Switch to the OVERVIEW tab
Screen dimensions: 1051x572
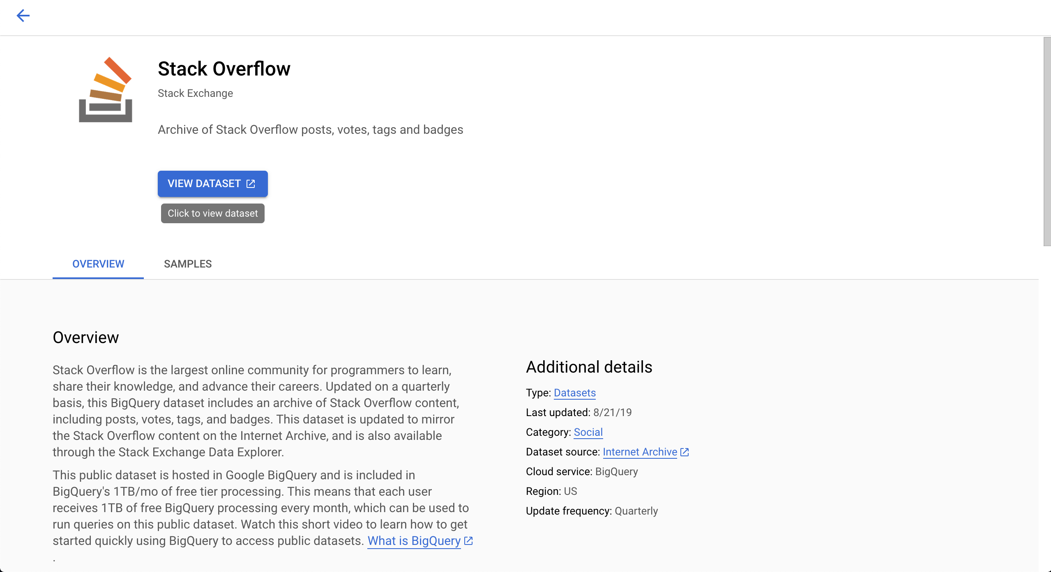[98, 264]
